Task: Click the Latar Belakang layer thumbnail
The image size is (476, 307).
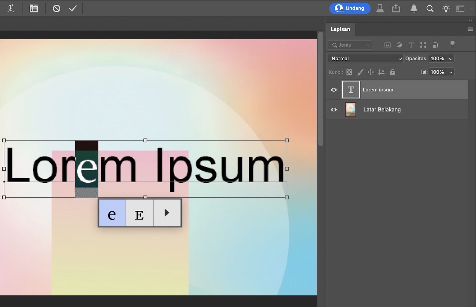Action: (350, 110)
